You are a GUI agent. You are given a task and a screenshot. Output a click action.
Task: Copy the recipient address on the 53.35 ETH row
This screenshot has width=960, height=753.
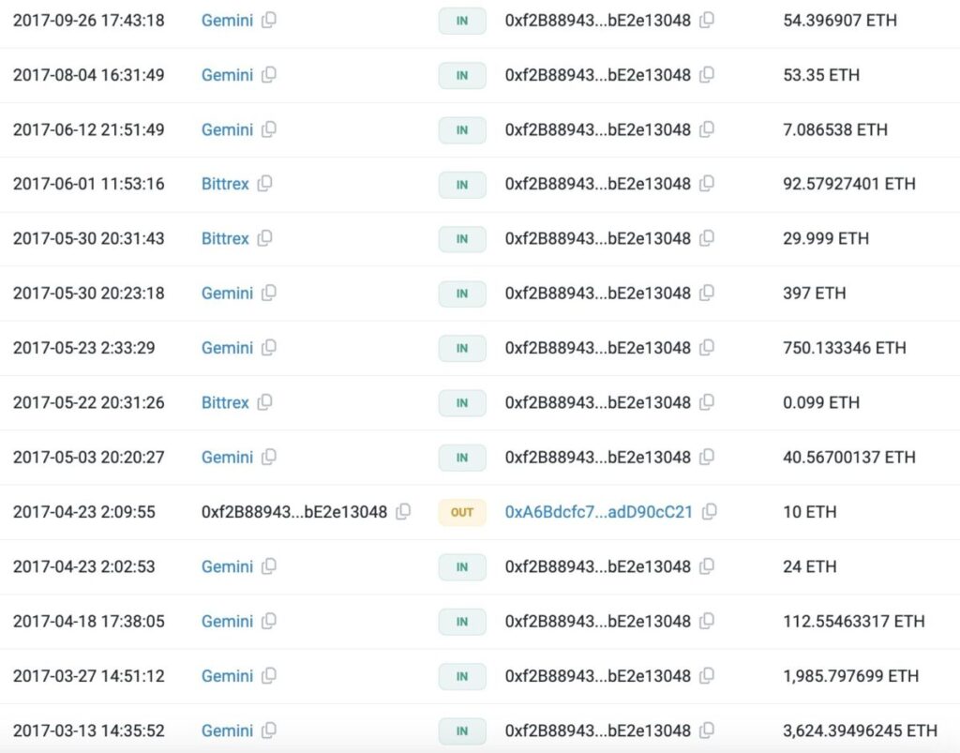(707, 75)
